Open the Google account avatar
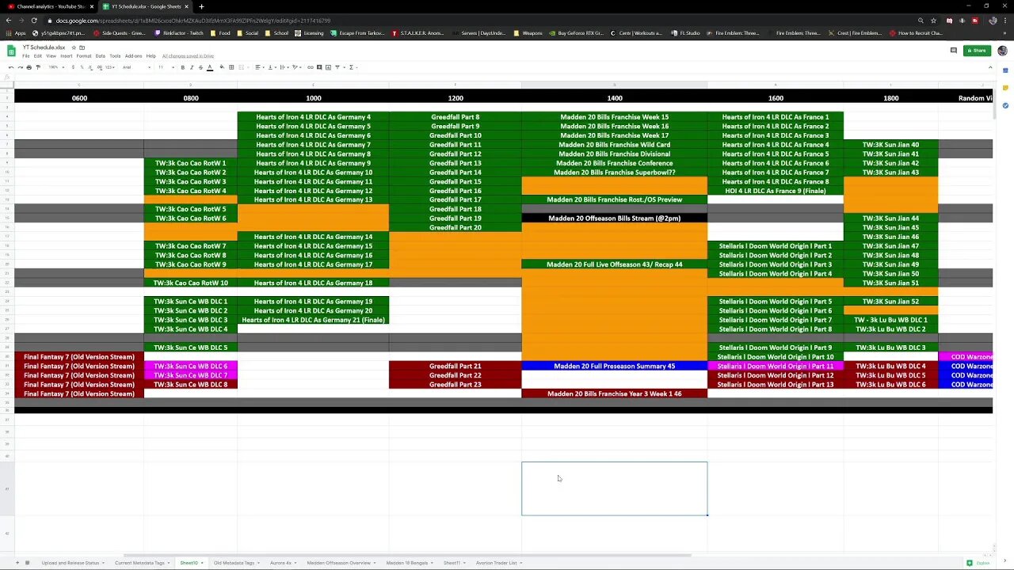Viewport: 1014px width, 570px height. pos(1003,51)
